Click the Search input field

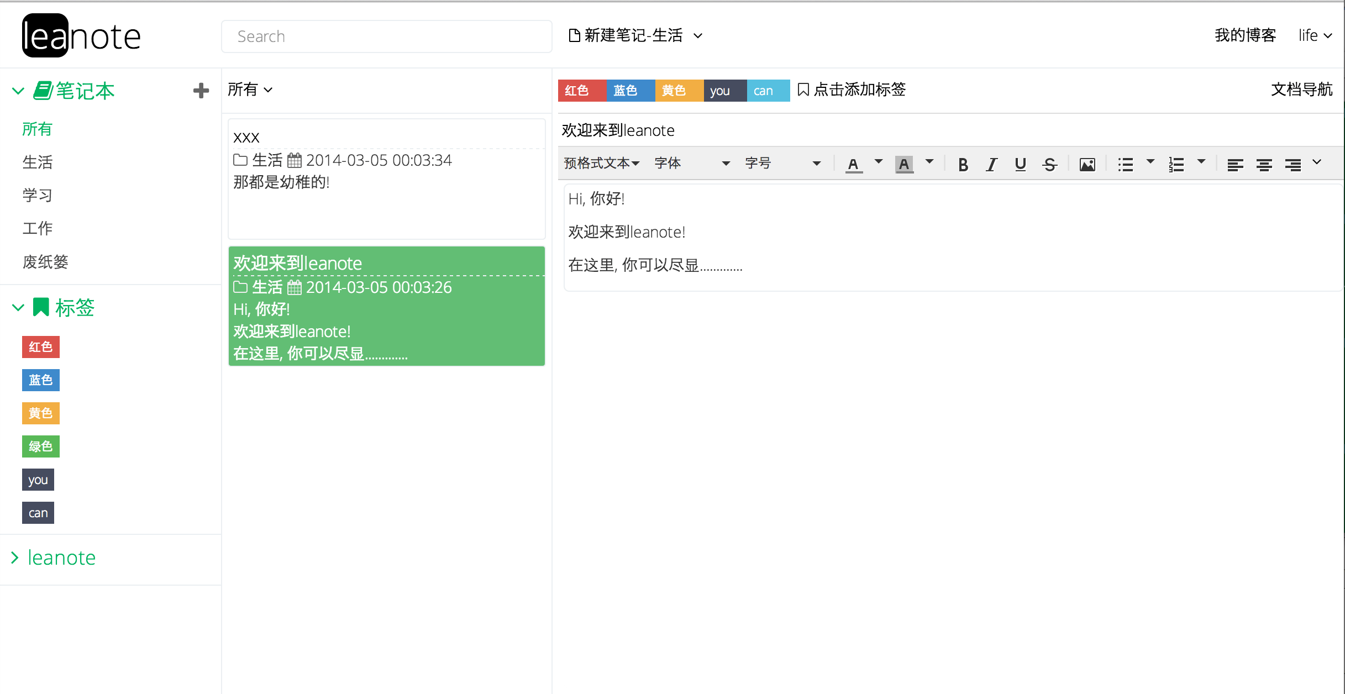point(386,36)
